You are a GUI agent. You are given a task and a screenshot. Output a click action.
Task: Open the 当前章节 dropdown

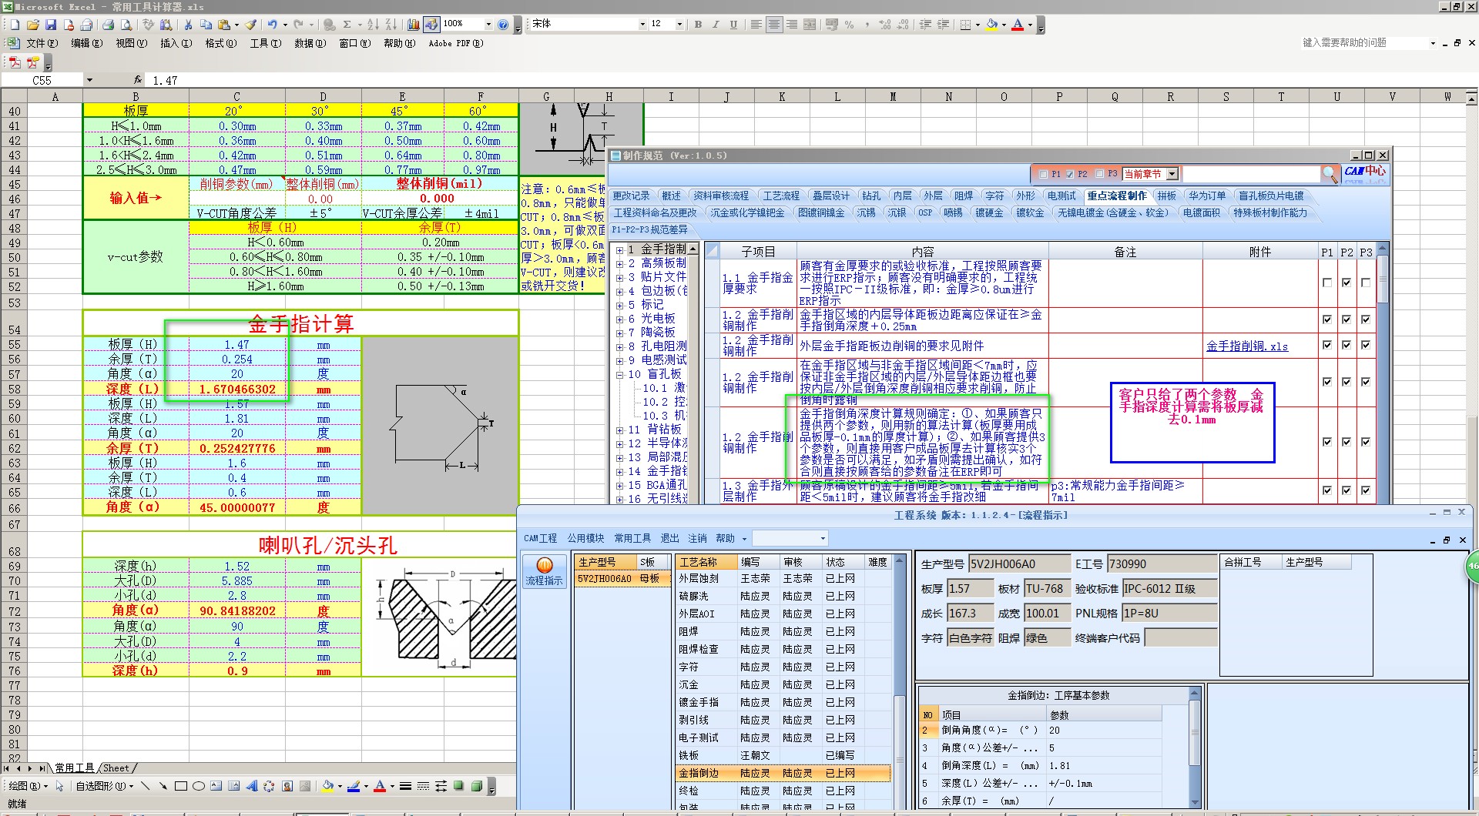[x=1172, y=174]
